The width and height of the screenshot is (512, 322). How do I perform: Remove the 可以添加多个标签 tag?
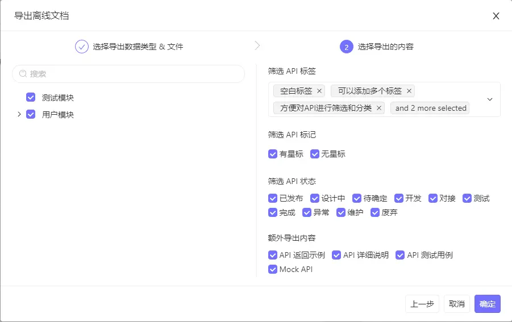coord(409,91)
